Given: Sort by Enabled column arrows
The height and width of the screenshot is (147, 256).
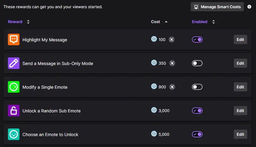Looking at the screenshot, I should [213, 22].
